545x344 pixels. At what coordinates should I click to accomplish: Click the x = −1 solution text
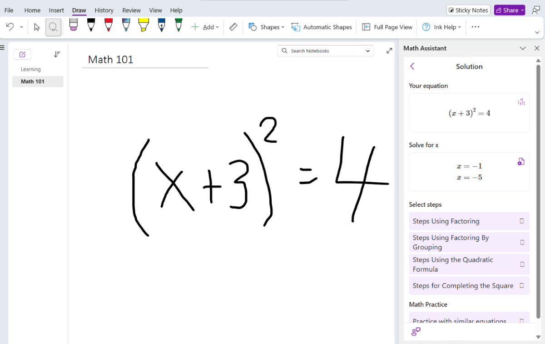coord(469,166)
